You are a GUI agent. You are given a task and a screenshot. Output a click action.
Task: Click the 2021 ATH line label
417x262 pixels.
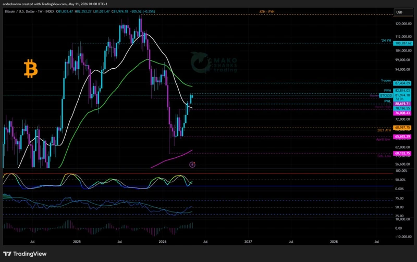[384, 130]
